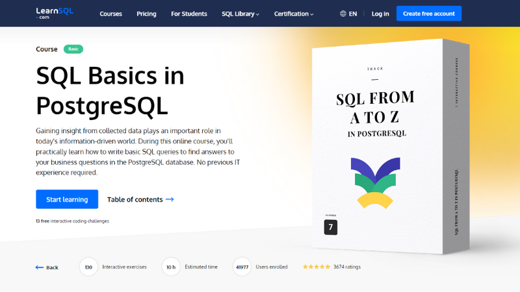Open the Courses menu item
The height and width of the screenshot is (292, 520).
[x=110, y=14]
